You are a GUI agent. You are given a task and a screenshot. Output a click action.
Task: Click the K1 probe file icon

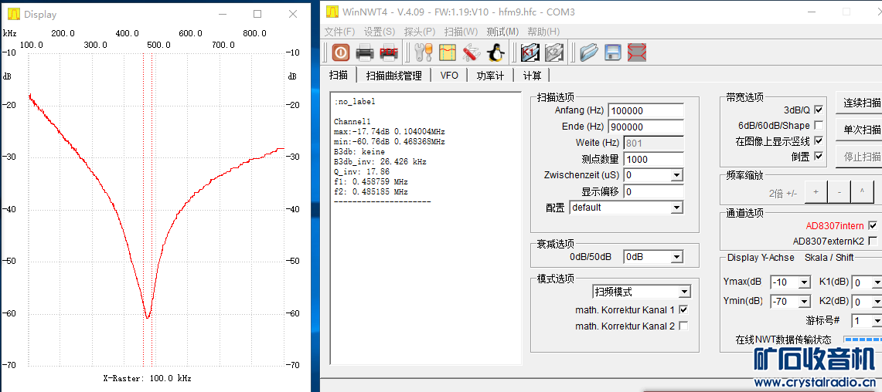530,52
